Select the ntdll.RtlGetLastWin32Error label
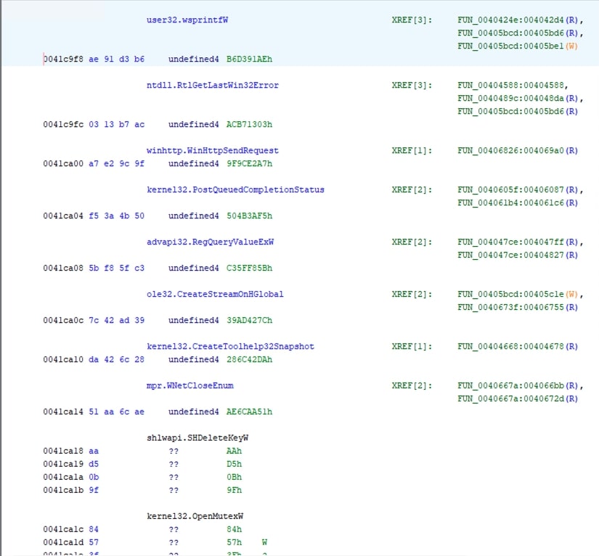The image size is (599, 556). pyautogui.click(x=212, y=86)
